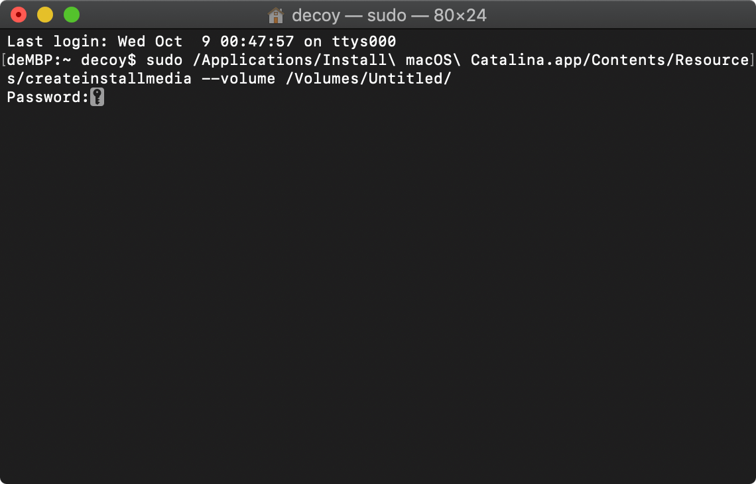
Task: Click "s/createinstallmedia" on the wrapped line
Action: pos(99,79)
